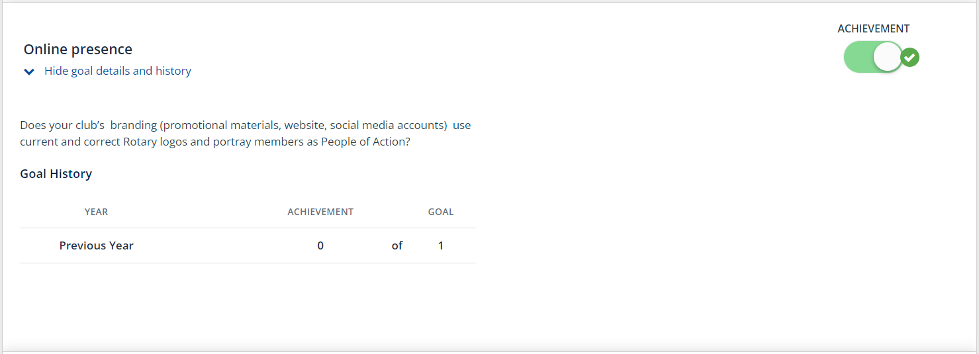Screen dimensions: 979x354
Task: Click the Hide goal details and history link
Action: (118, 71)
